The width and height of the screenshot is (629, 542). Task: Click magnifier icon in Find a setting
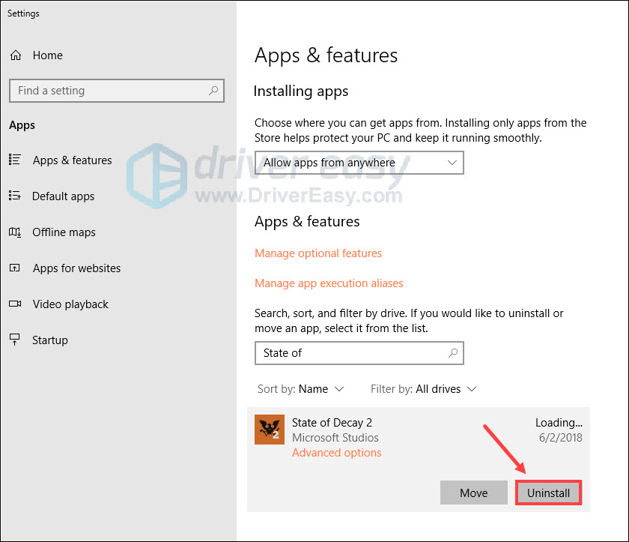click(x=213, y=91)
